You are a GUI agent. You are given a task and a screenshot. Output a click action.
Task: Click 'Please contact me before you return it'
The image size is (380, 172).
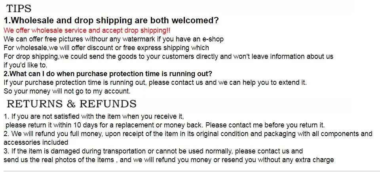point(265,125)
